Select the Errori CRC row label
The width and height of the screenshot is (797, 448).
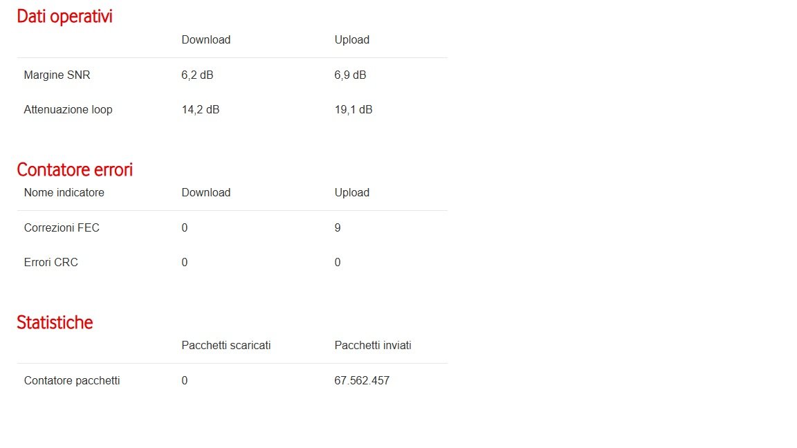51,263
